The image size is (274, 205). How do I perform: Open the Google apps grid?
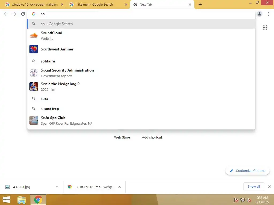265,27
